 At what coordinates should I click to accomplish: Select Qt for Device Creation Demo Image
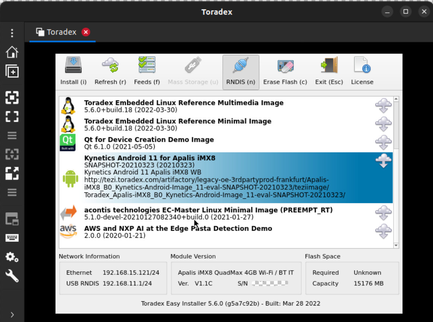(226, 143)
